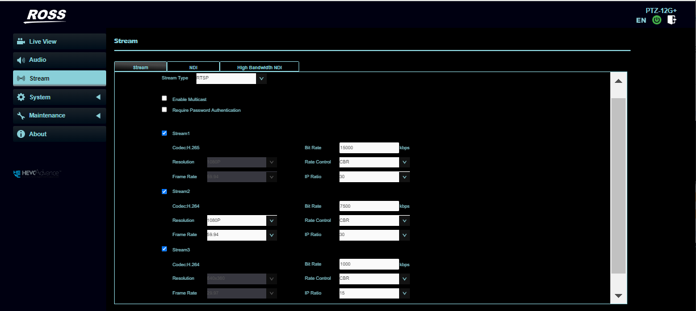Screen dimensions: 696x311
Task: Switch to the NDI tab
Action: [x=193, y=67]
